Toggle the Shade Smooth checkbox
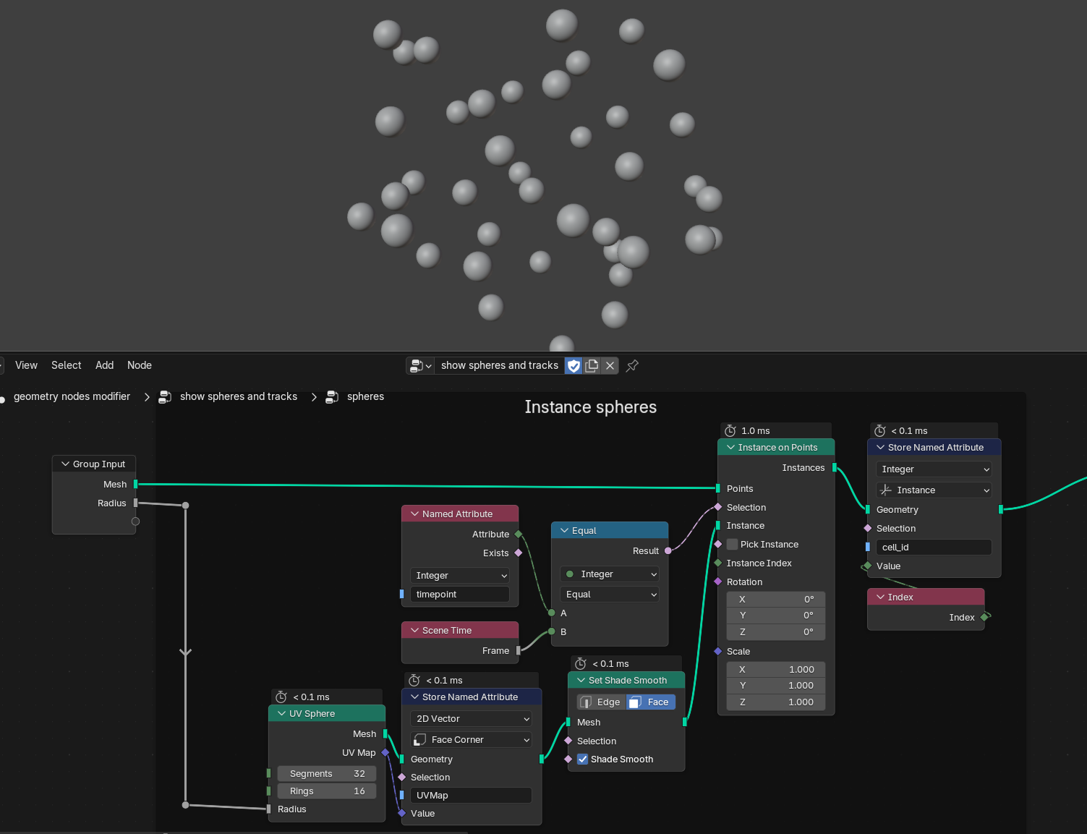 583,759
